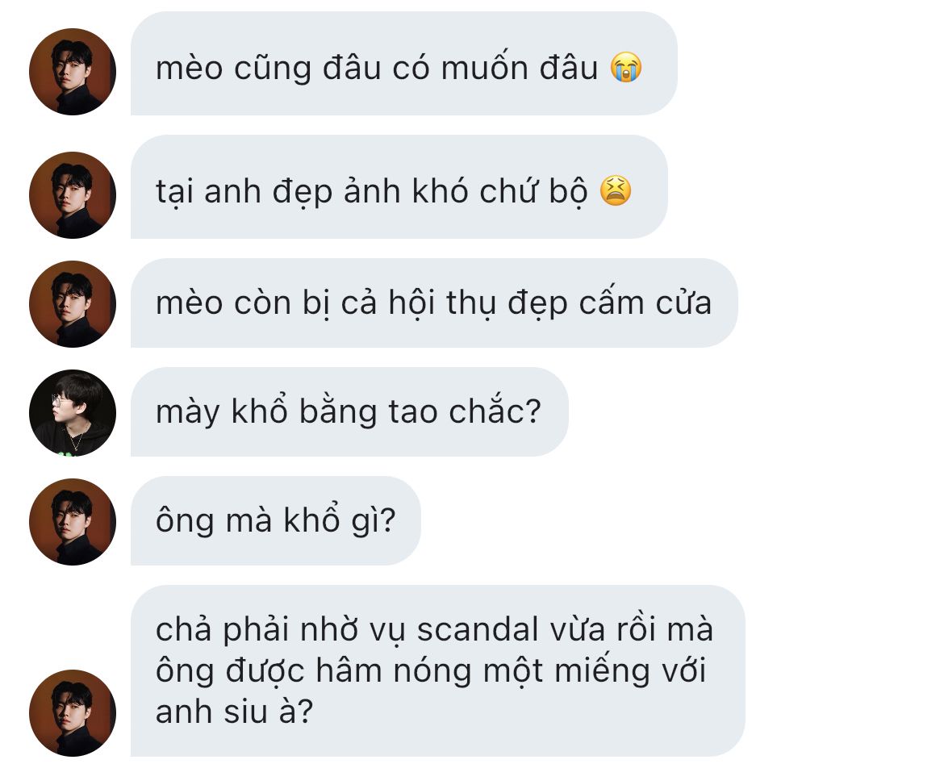Select message bubble 'mèo cũng đâu có muốn đâu'

tap(404, 63)
